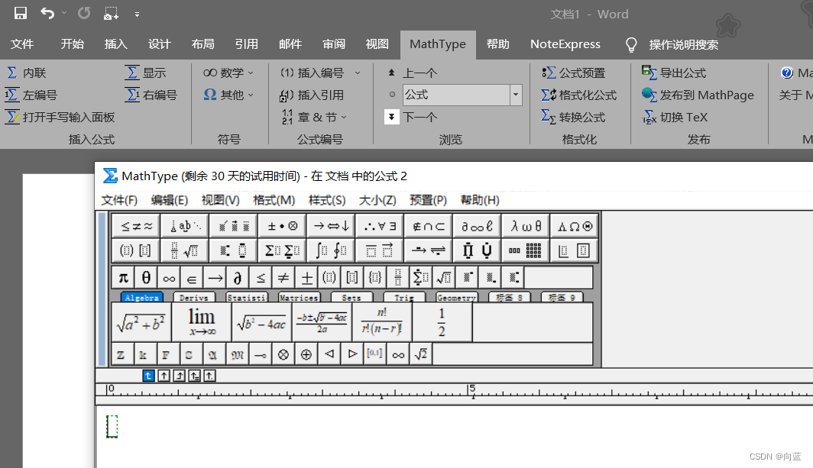Click the Redo icon in quick access toolbar
This screenshot has height=468, width=813.
84,14
